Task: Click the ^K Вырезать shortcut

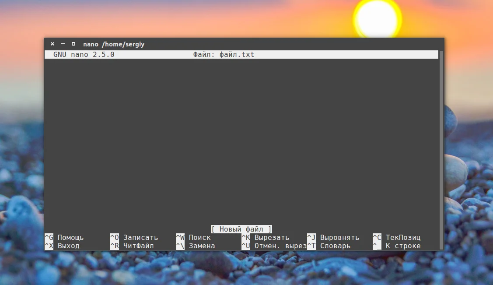Action: click(x=265, y=237)
